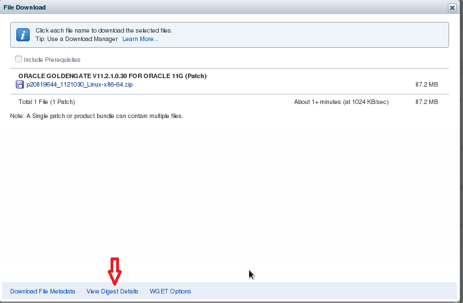Download p20819644_1121030_Linux-x86-64.zip file

tap(79, 84)
